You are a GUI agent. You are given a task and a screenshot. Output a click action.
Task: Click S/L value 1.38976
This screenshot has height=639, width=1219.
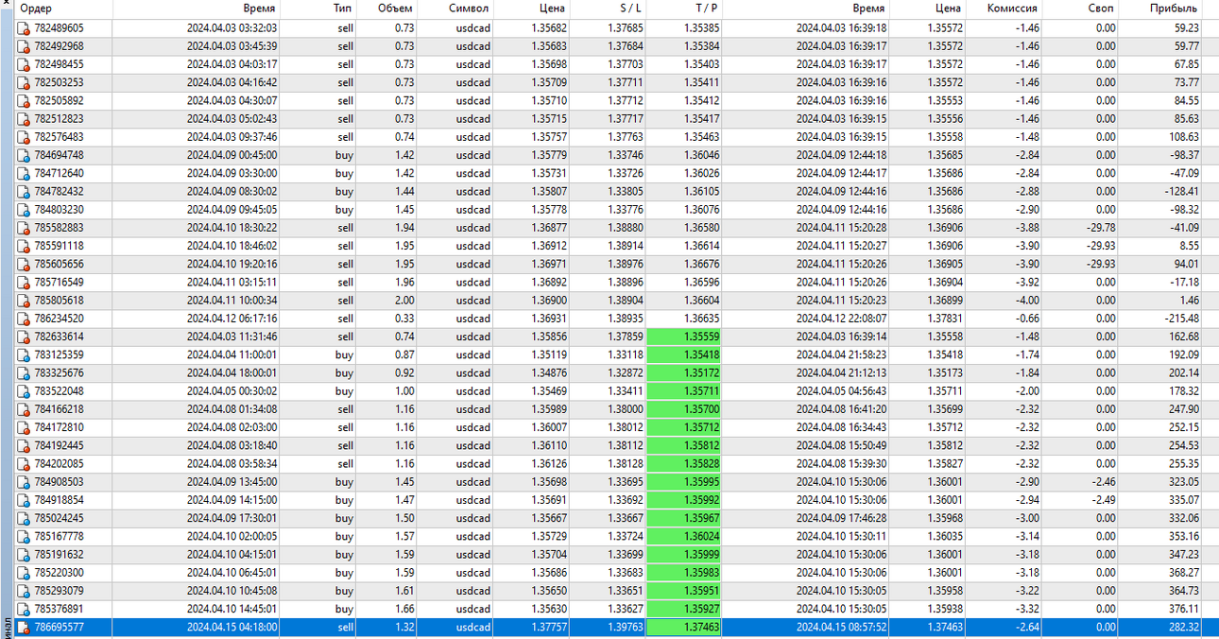pyautogui.click(x=625, y=265)
